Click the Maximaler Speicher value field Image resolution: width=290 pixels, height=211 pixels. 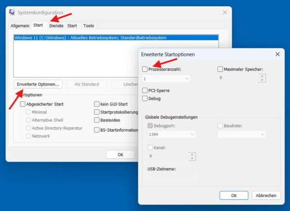click(238, 78)
